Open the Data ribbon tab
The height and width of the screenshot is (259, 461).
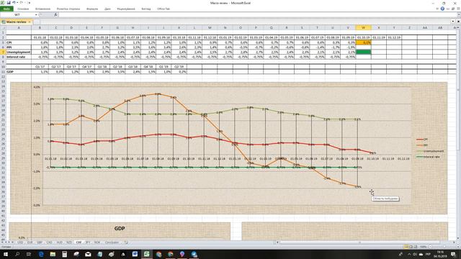107,9
